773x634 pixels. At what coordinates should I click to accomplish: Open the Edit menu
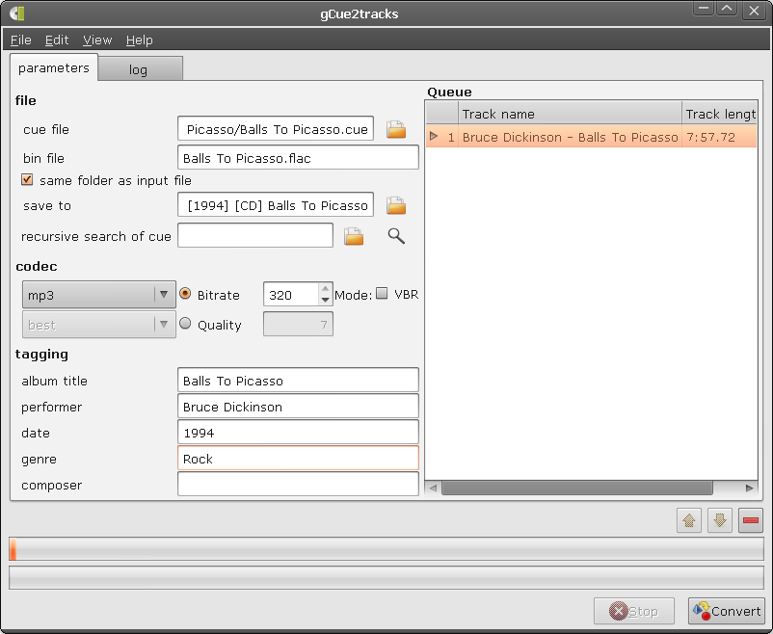pos(57,40)
